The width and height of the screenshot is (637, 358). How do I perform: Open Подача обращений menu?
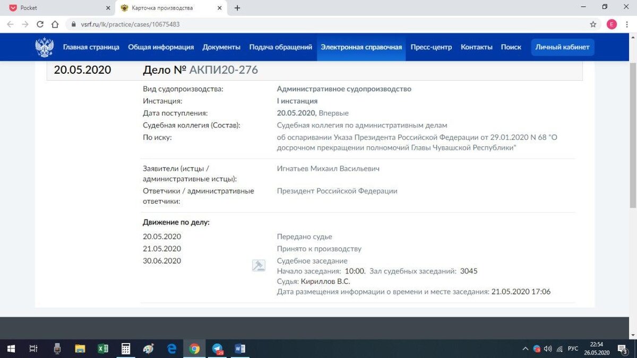click(281, 47)
